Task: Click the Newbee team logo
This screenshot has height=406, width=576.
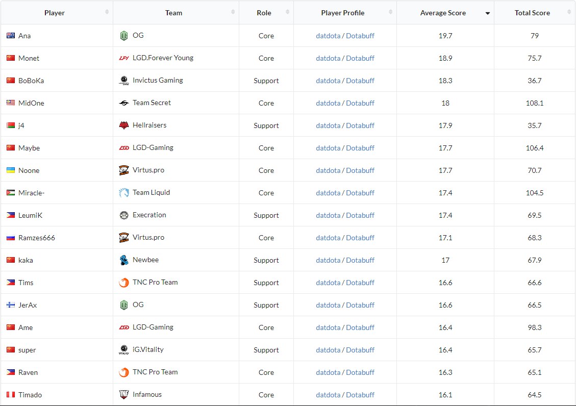Action: [x=123, y=260]
